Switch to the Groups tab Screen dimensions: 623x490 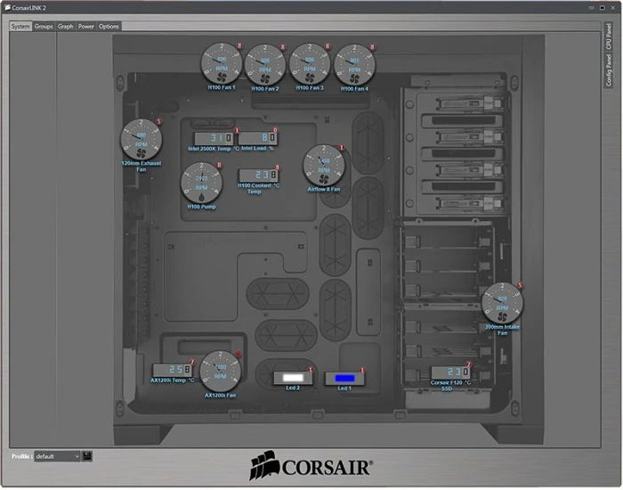click(44, 26)
